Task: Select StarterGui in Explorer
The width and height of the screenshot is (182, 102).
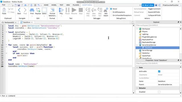Action: point(146,53)
